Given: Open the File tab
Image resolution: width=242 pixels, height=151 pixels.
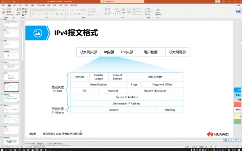Looking at the screenshot, I should 3,5.
